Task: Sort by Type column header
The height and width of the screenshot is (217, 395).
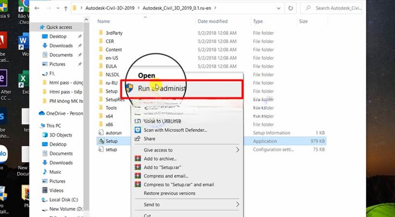Action: (x=258, y=21)
